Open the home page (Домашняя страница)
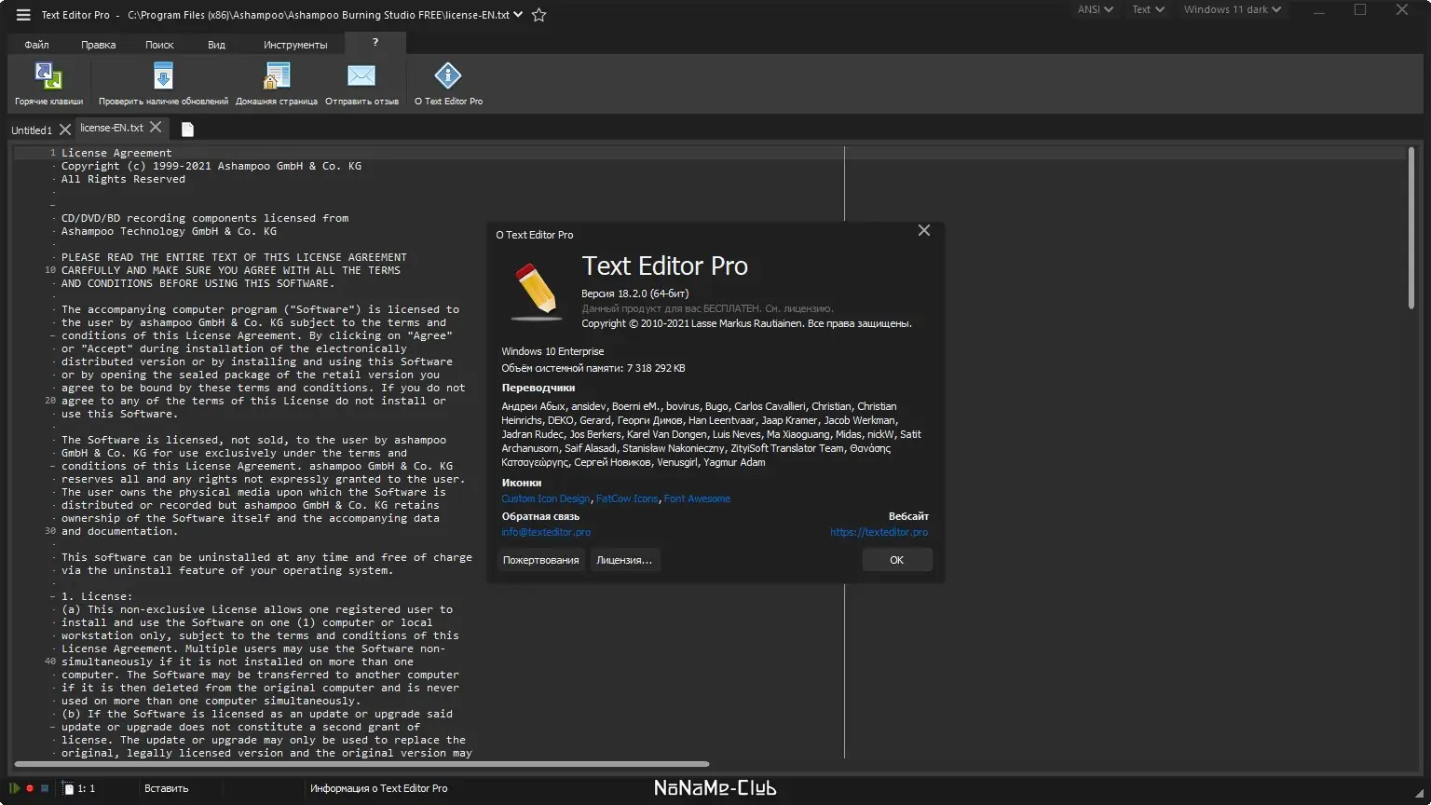1431x805 pixels. coord(277,84)
